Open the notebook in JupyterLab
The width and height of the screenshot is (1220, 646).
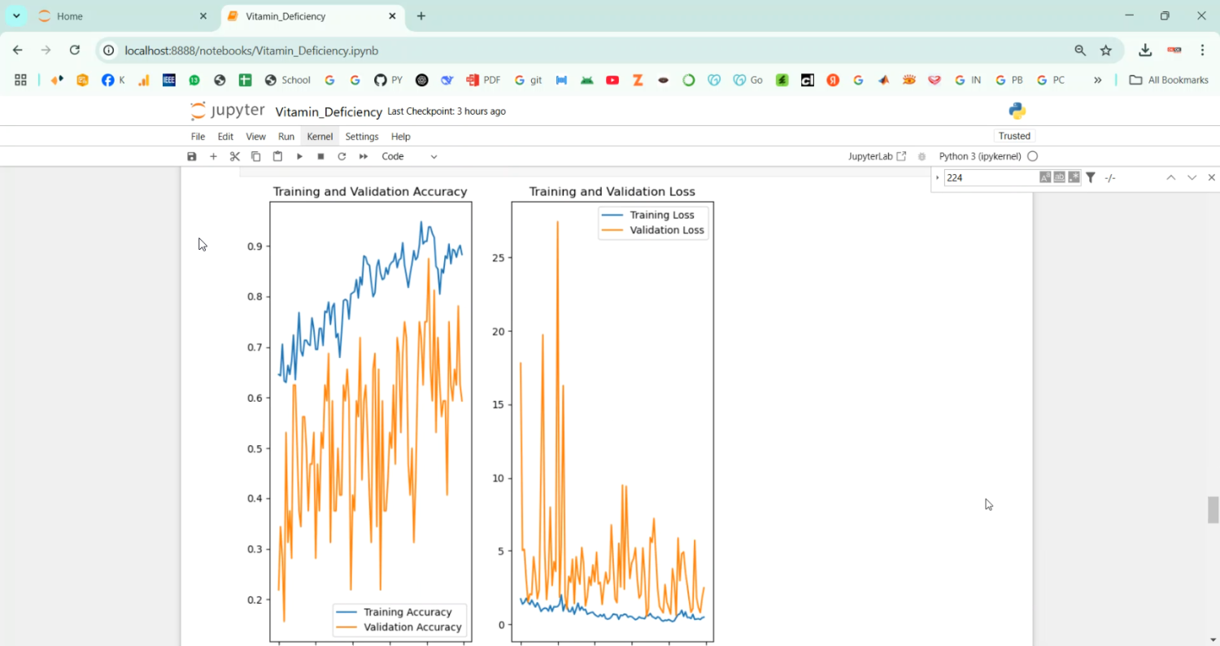877,156
